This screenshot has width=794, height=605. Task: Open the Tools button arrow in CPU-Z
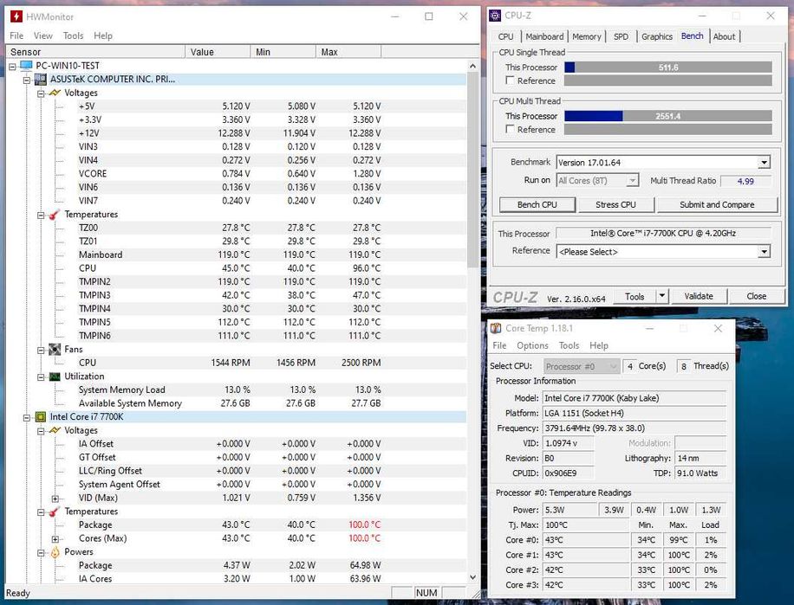pyautogui.click(x=662, y=296)
